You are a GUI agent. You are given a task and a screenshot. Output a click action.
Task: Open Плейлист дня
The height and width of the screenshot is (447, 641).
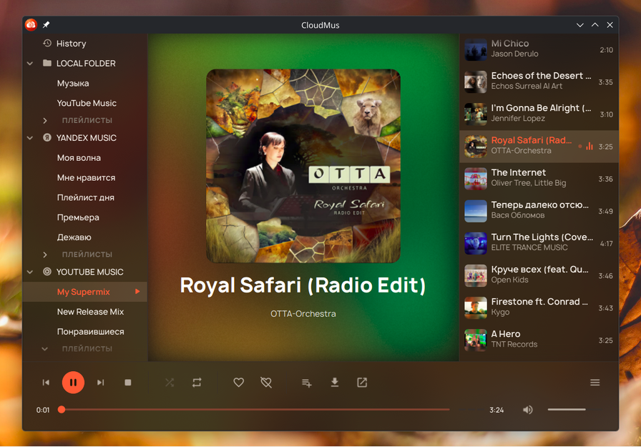(x=86, y=197)
